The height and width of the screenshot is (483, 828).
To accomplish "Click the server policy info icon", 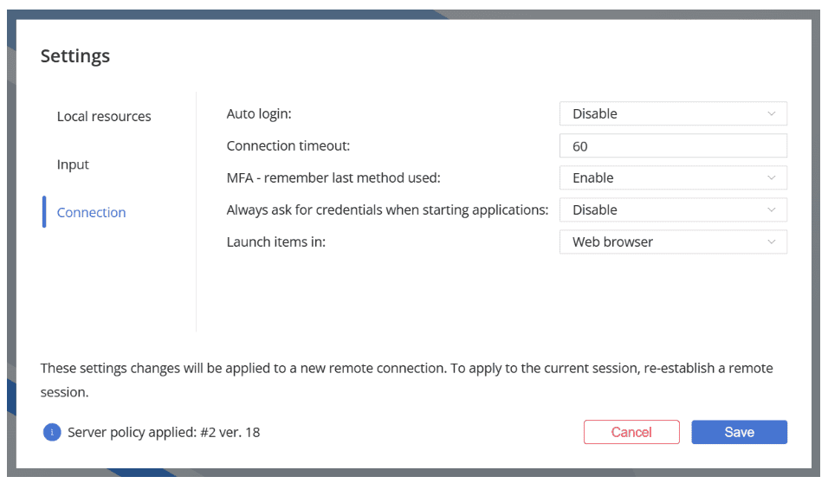I will (x=52, y=432).
